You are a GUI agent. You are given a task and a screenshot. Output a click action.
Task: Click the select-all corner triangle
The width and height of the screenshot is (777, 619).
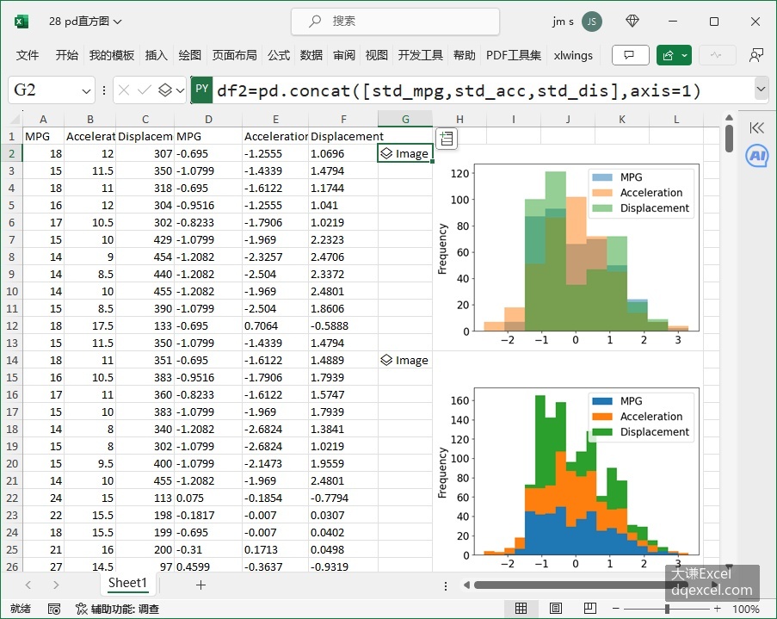pyautogui.click(x=15, y=119)
